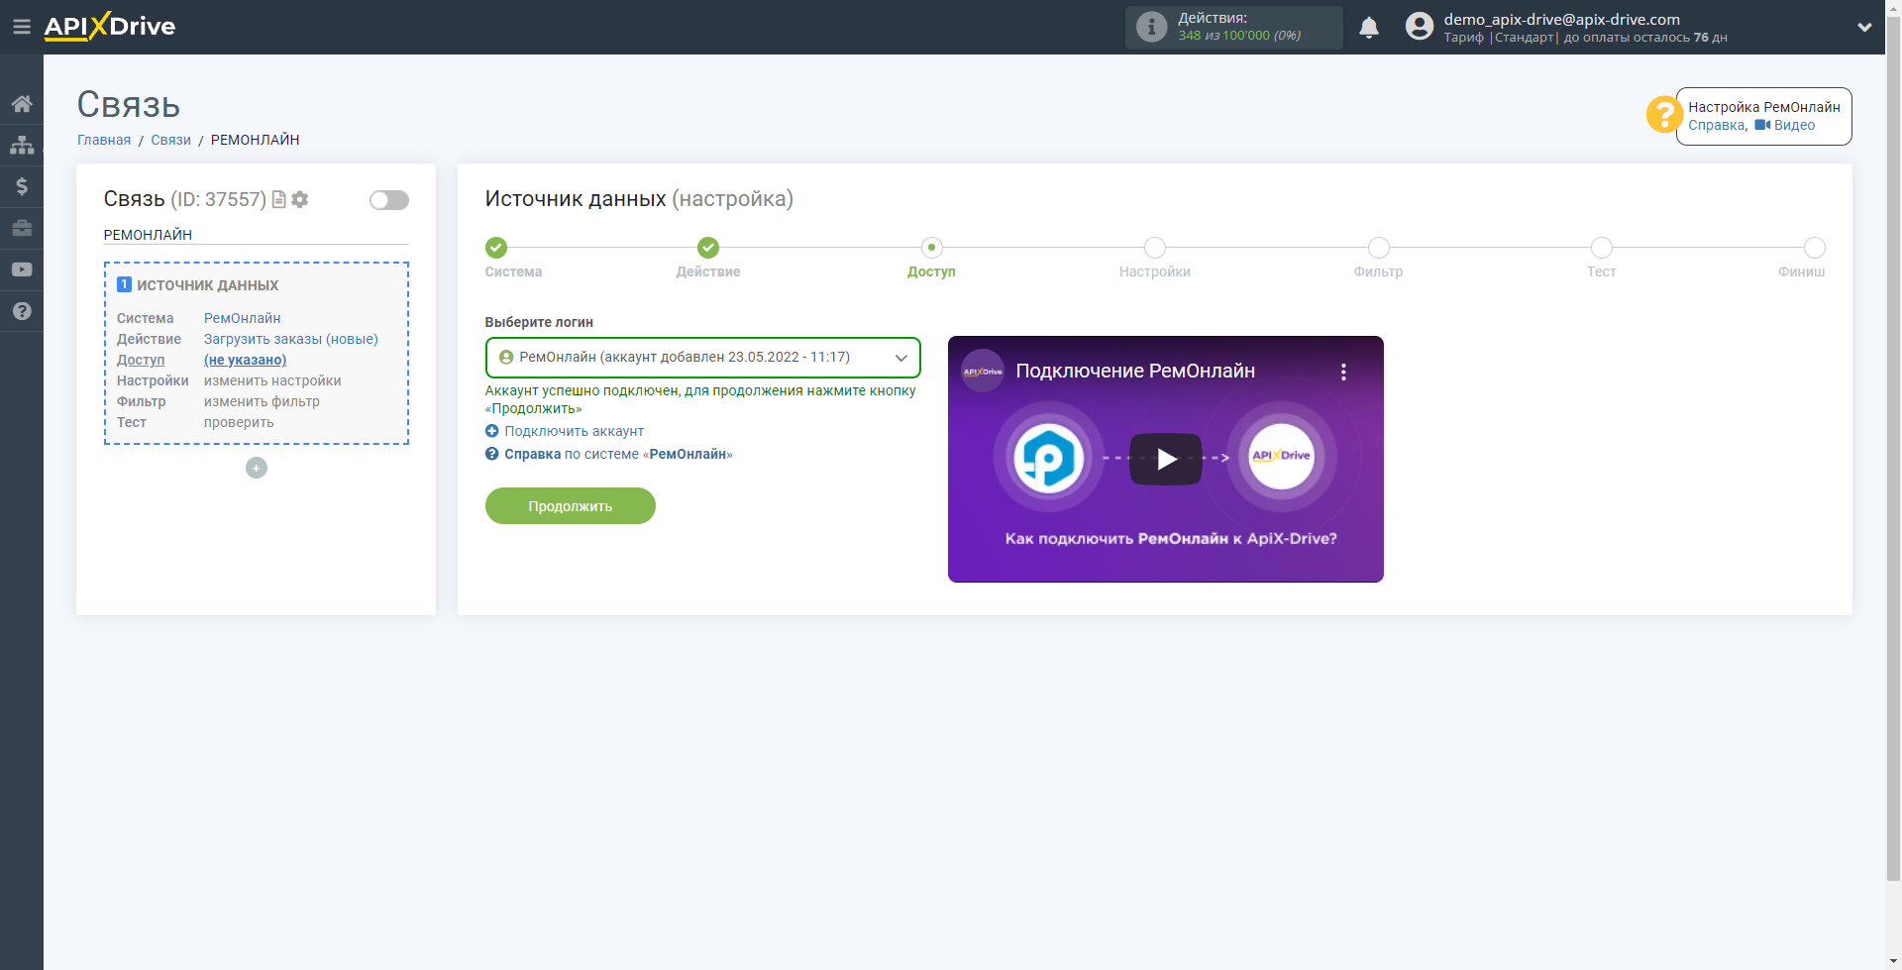The width and height of the screenshot is (1902, 970).
Task: Click the ИСТОЧНИК ДАННЫХ block header
Action: [208, 285]
